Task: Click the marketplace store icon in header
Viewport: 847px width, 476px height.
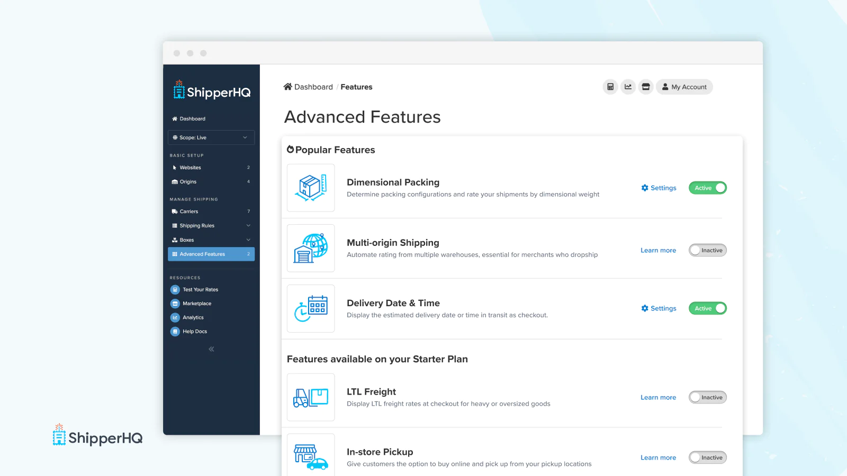Action: pos(646,87)
